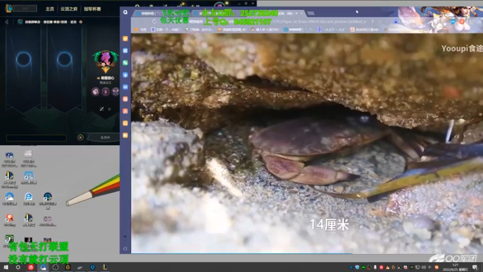
Task: Switch to the blue browser taskbar icon
Action: click(x=43, y=267)
